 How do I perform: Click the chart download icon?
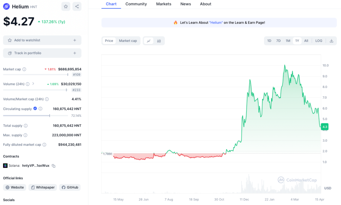click(x=331, y=40)
